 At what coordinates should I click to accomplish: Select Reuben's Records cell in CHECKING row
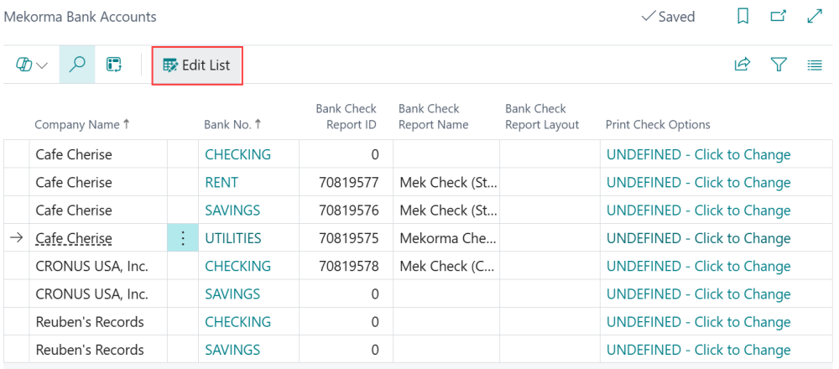coord(98,321)
